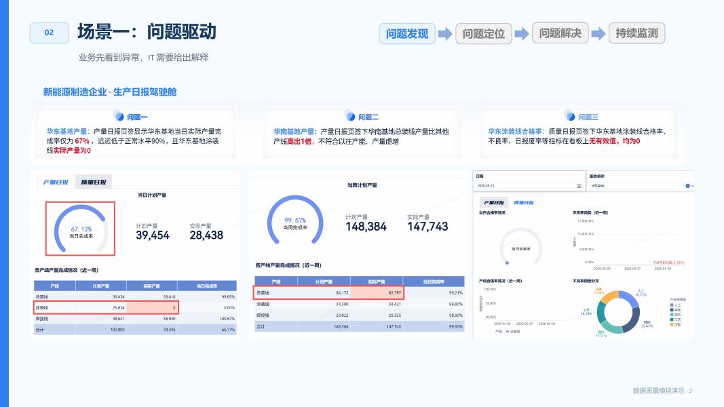Toggle 涂装线 legend under 产线合格率情况 chart

[x=512, y=331]
